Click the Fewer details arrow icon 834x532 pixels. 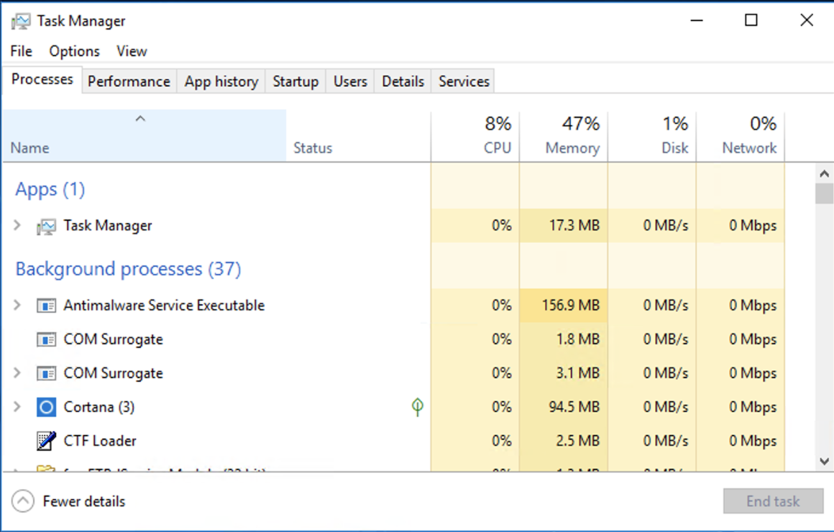23,501
